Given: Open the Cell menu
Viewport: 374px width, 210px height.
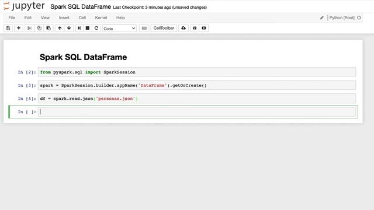Looking at the screenshot, I should point(82,17).
